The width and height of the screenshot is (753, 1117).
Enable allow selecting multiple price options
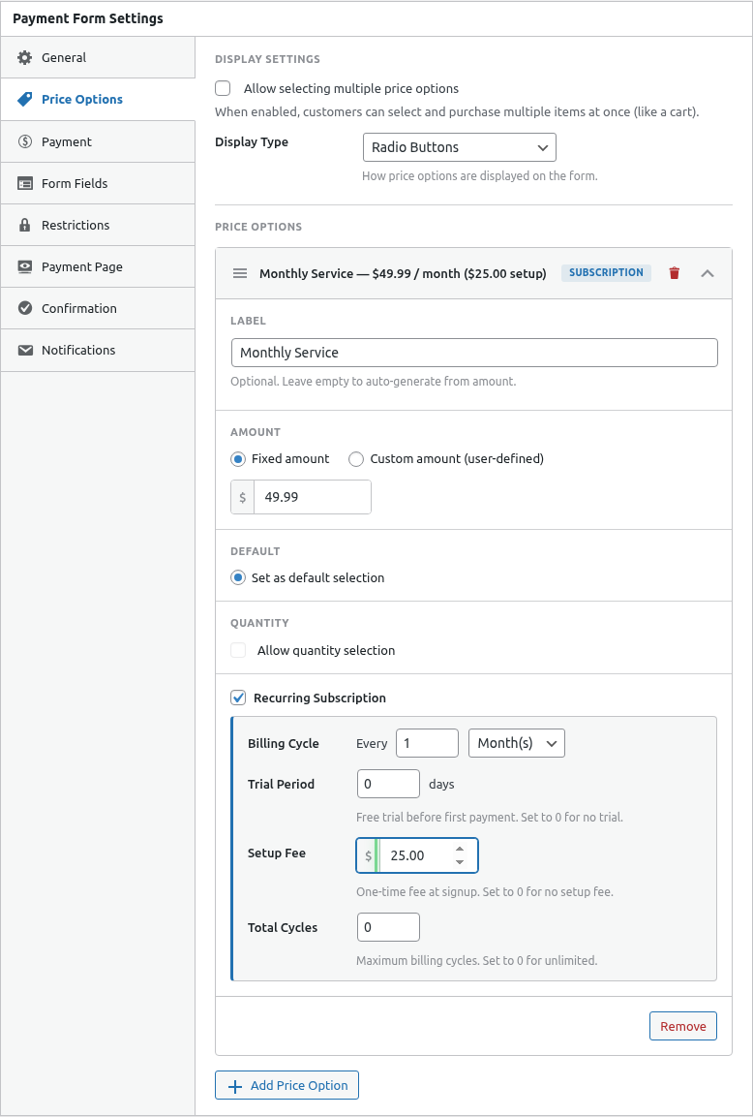(x=223, y=88)
